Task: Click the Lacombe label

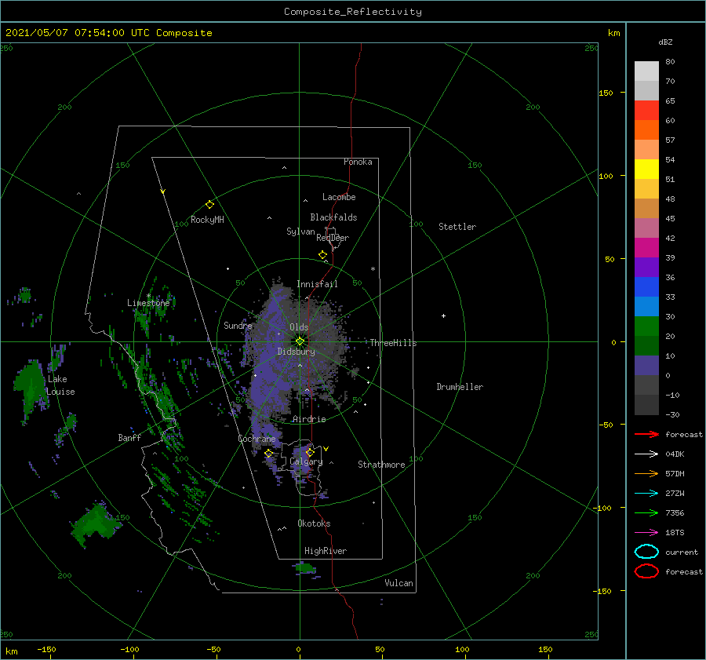Action: (x=339, y=197)
